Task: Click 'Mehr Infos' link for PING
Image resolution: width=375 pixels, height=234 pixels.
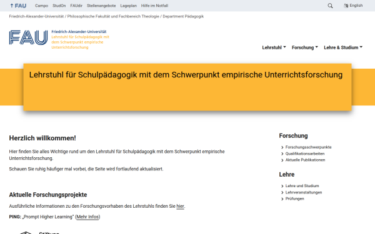Action: point(87,217)
